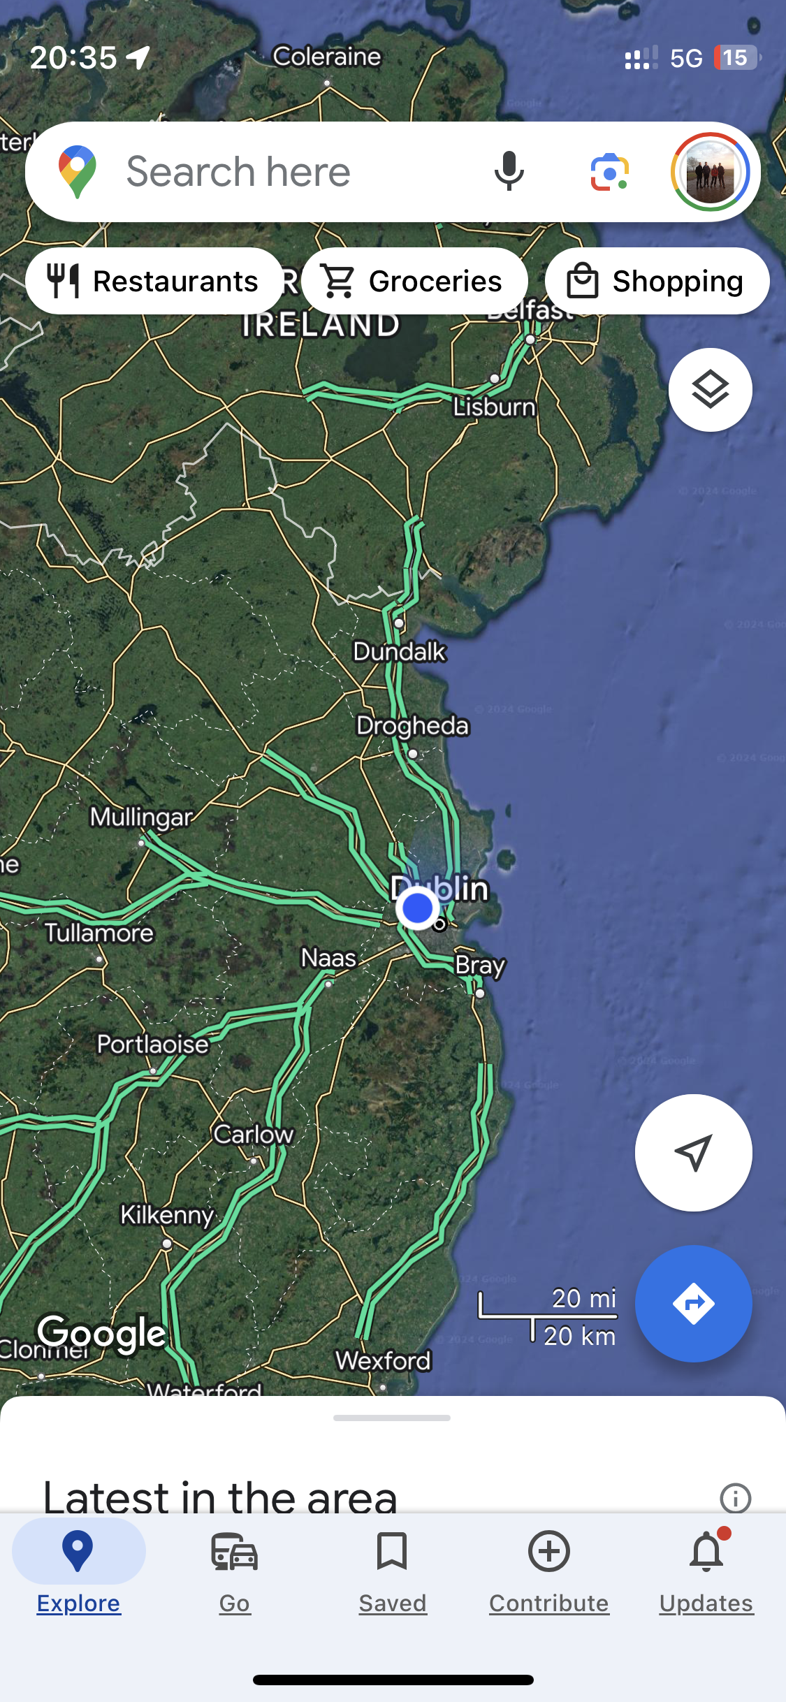The image size is (786, 1702).
Task: Switch to the Go tab
Action: point(235,1572)
